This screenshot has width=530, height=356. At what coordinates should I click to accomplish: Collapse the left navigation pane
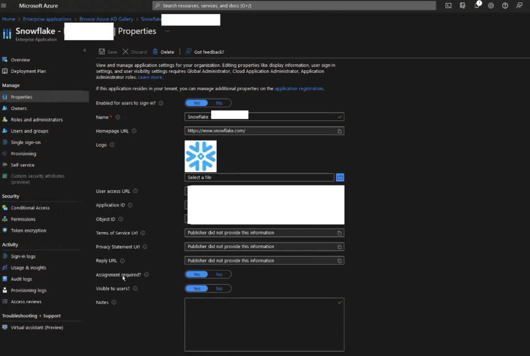pos(84,50)
